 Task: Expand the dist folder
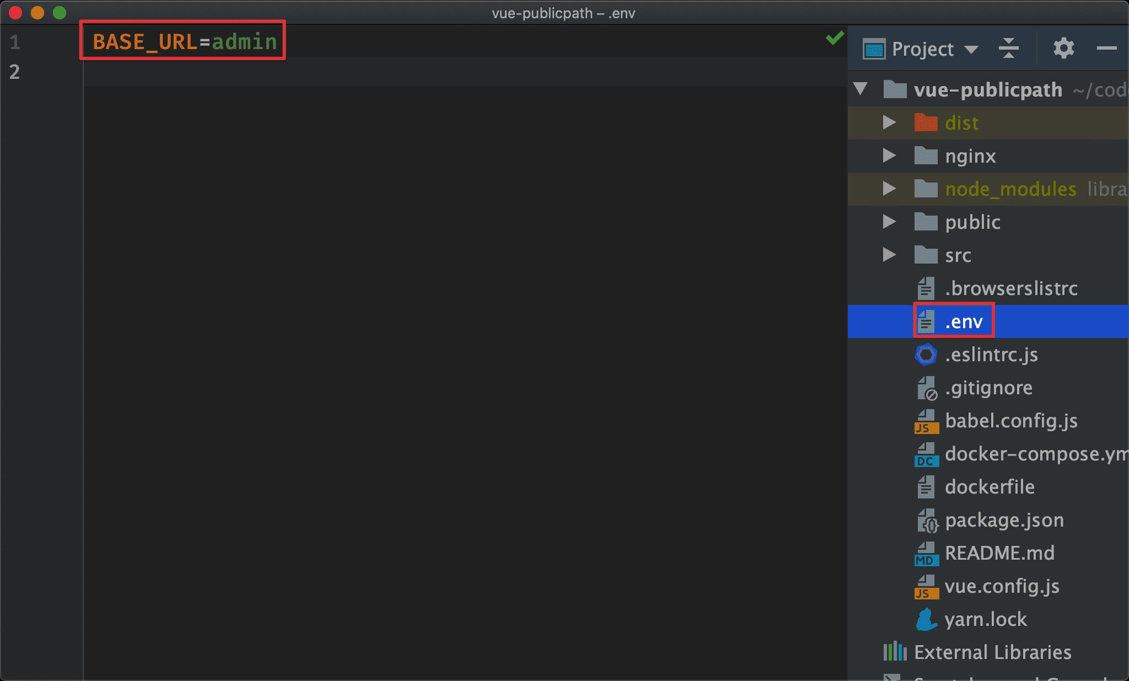coord(889,122)
